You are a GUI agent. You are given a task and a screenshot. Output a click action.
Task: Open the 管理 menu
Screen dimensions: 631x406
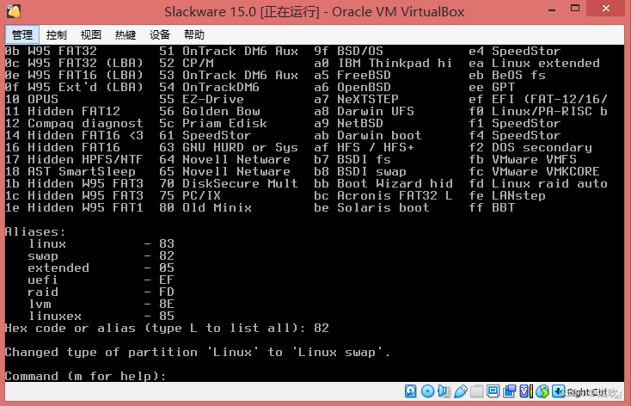[22, 34]
